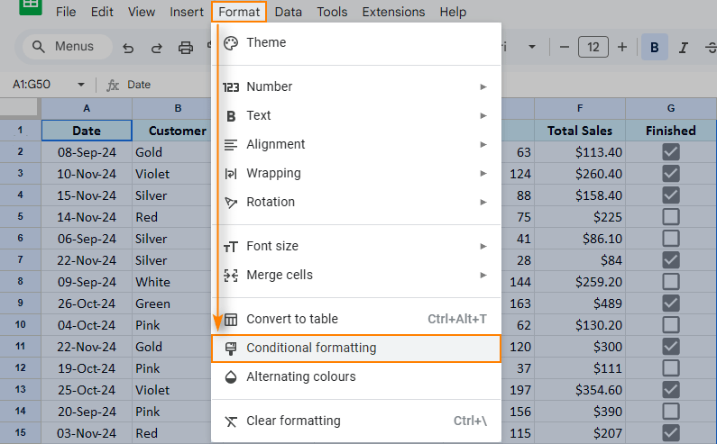Screen dimensions: 717x444
Task: Click the Total Sales header cell
Action: (x=580, y=131)
